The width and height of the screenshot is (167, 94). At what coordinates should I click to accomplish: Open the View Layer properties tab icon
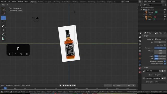click(x=140, y=48)
